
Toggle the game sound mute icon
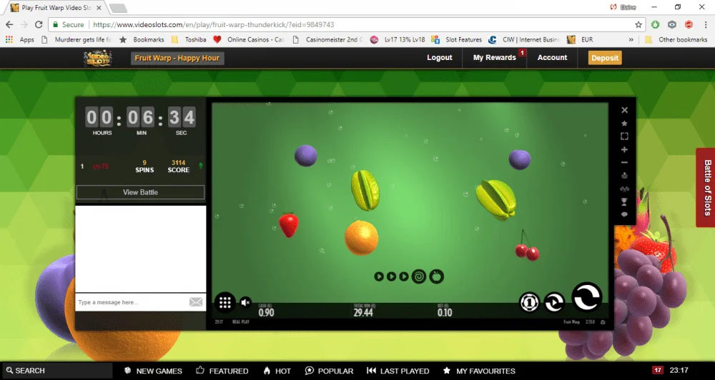[245, 303]
